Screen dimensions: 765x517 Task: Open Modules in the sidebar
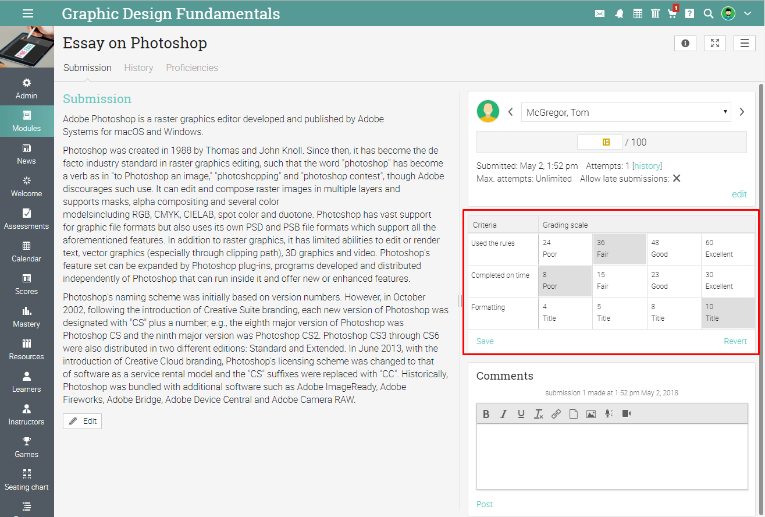pos(27,122)
